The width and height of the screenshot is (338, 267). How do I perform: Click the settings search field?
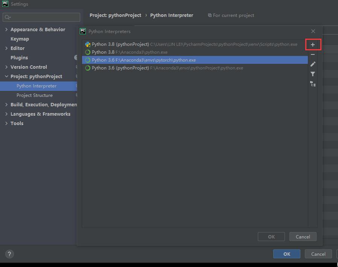[41, 17]
